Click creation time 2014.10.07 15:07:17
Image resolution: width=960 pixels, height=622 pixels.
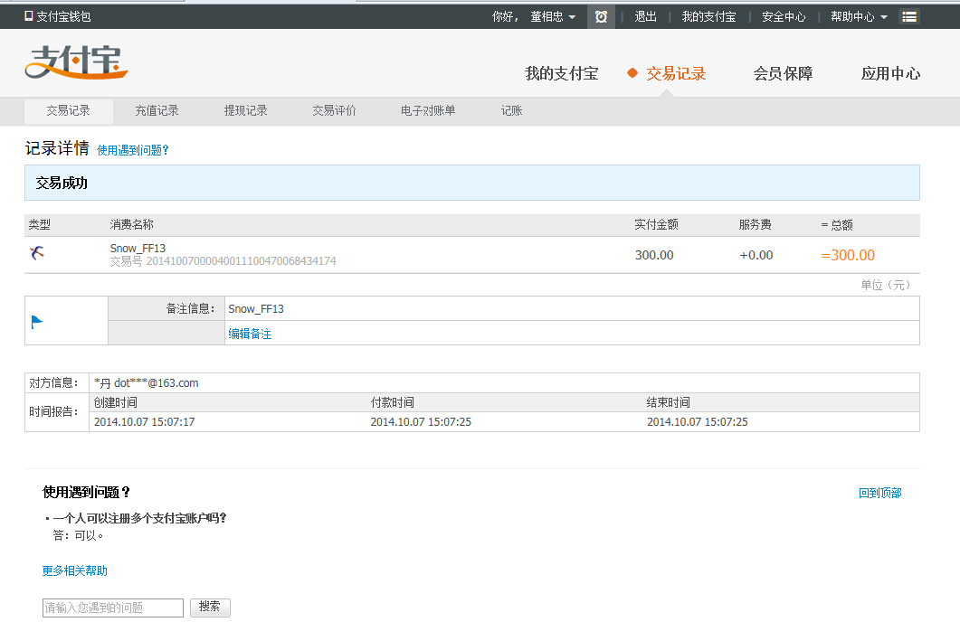point(145,422)
